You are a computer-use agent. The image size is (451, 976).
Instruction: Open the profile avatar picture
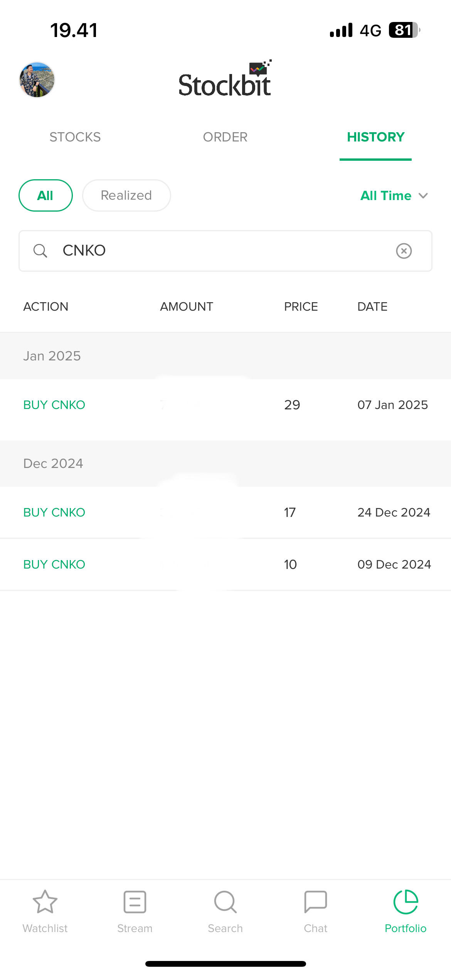37,80
